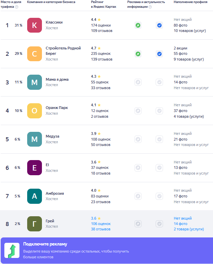Click the Нет акций link in the Грей row
213x264 pixels.
point(182,218)
